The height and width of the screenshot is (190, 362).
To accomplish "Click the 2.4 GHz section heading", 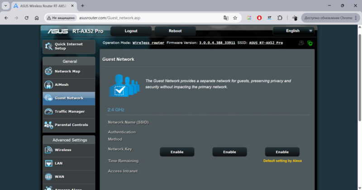I will click(x=116, y=109).
